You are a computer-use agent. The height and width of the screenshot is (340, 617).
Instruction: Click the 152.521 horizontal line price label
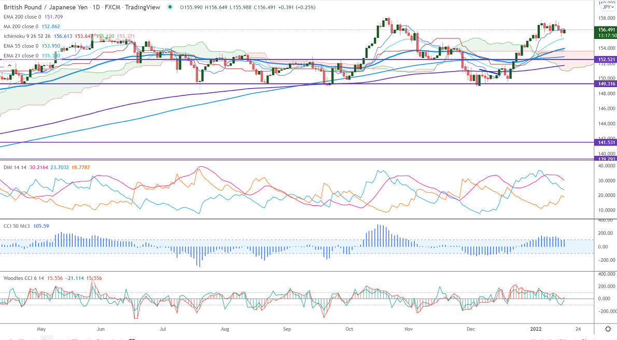pos(606,60)
